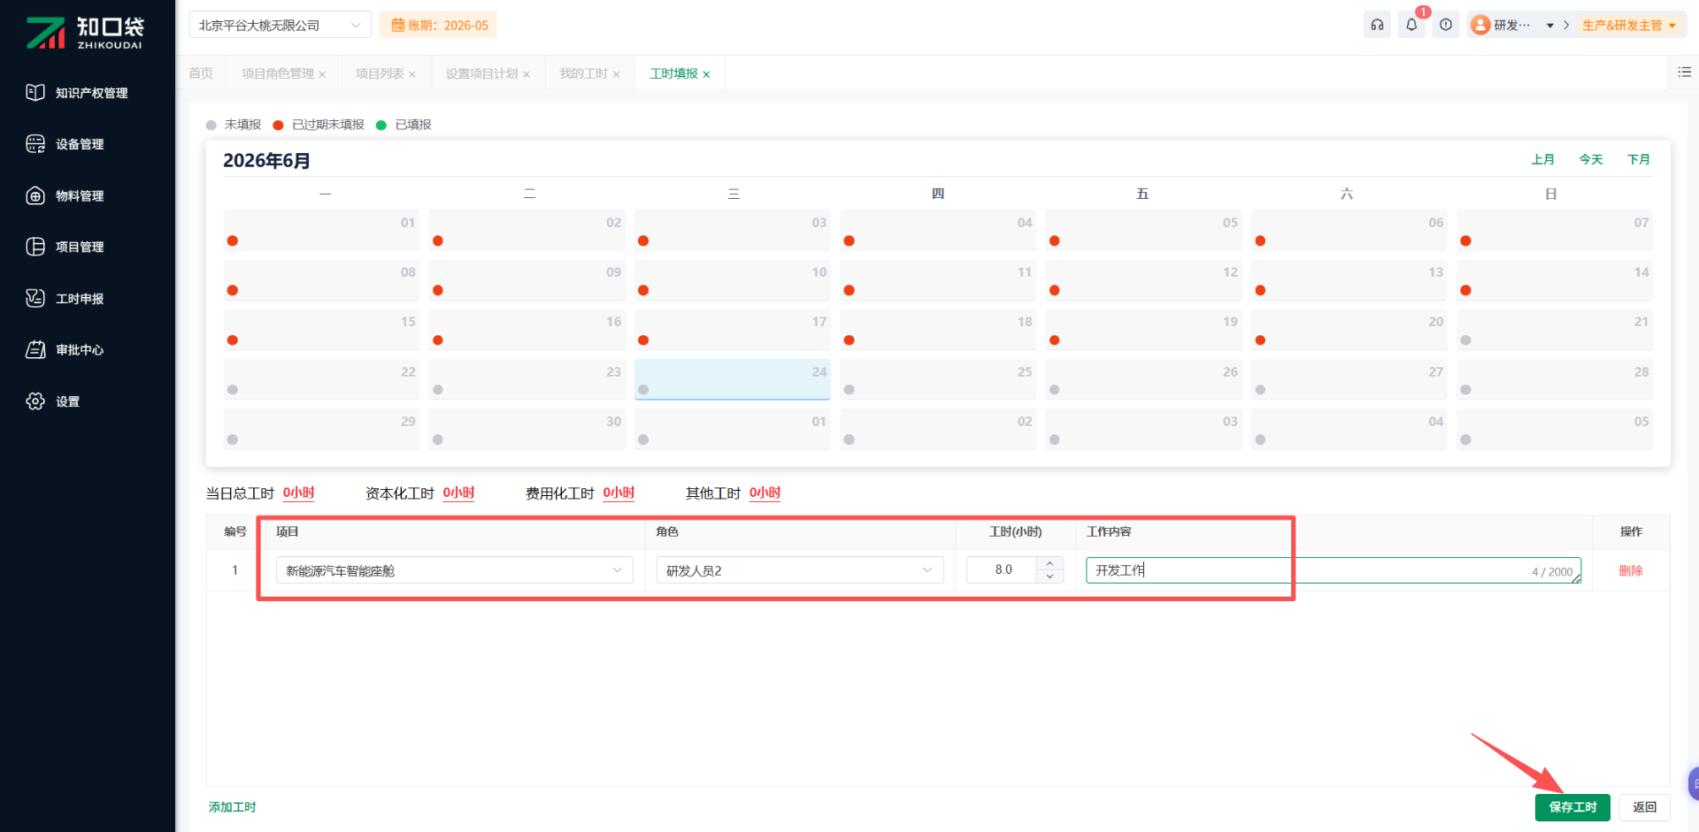1699x832 pixels.
Task: Open the 角色 dropdown showing 研发人员2
Action: coord(800,570)
